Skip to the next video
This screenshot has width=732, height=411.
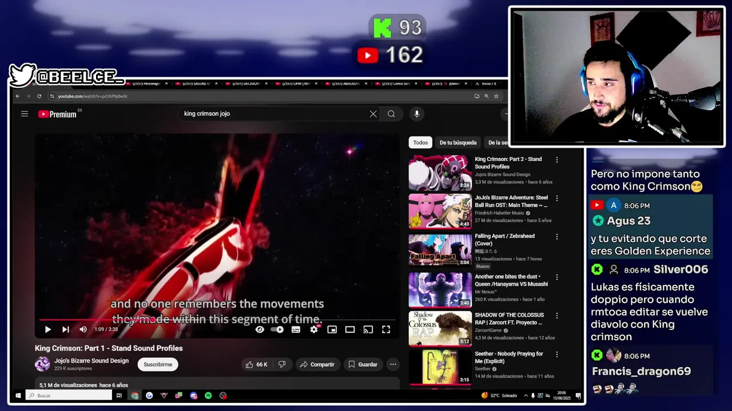(66, 329)
